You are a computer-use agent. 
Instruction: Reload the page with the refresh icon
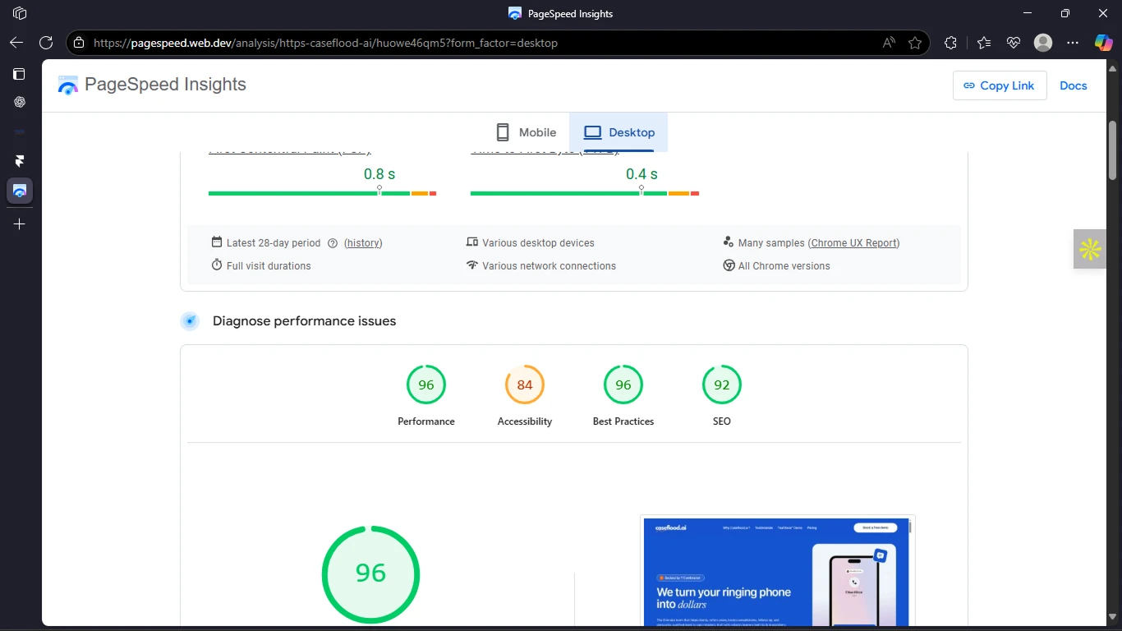[x=46, y=43]
